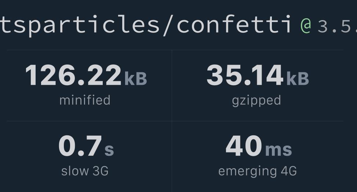
Task: Click the 3G text in slow 3G
Action: tap(101, 171)
